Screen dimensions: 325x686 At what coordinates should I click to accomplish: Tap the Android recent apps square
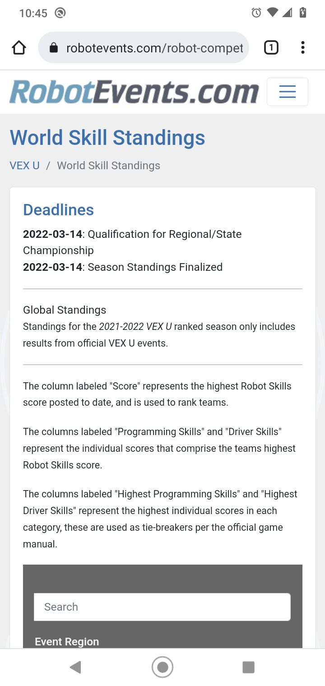tap(248, 667)
